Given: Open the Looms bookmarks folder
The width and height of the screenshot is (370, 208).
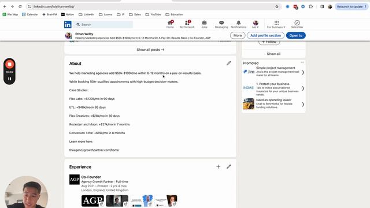Looking at the screenshot, I should pyautogui.click(x=105, y=14).
